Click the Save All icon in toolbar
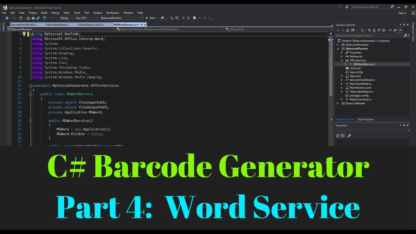 tap(38, 18)
